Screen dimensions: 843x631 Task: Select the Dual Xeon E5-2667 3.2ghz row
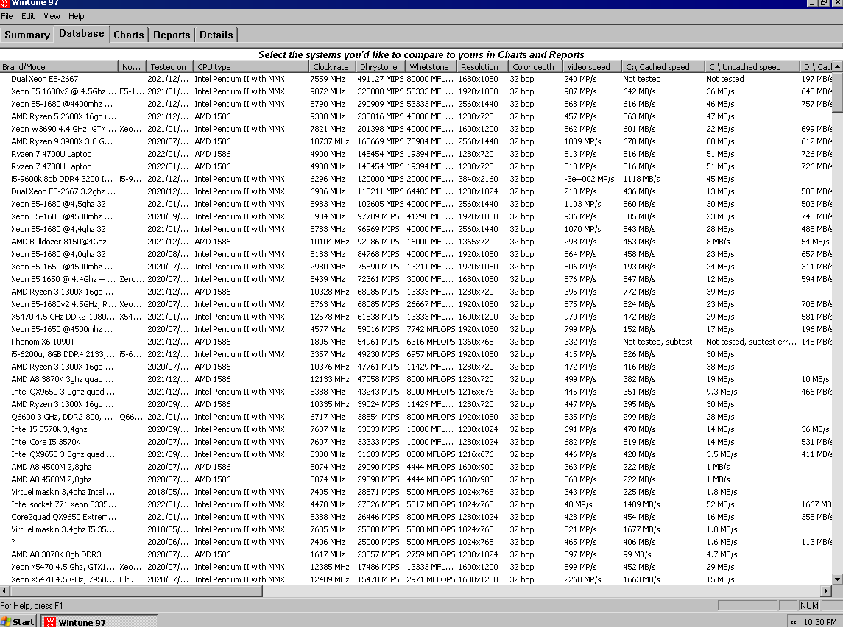pos(416,191)
